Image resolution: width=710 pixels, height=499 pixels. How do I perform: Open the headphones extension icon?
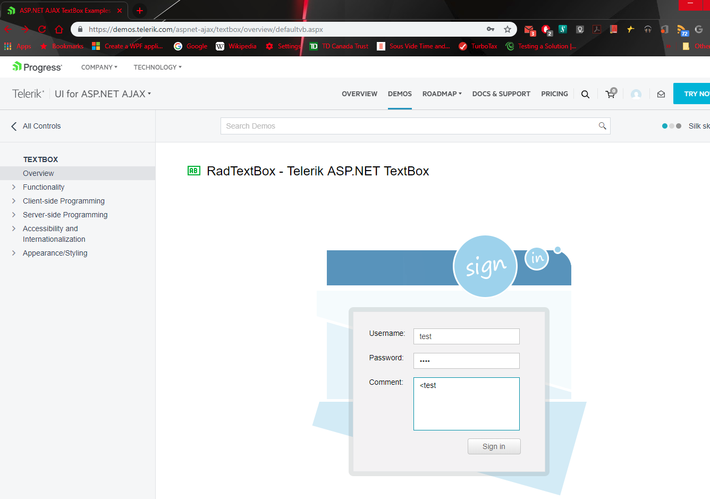tap(648, 29)
